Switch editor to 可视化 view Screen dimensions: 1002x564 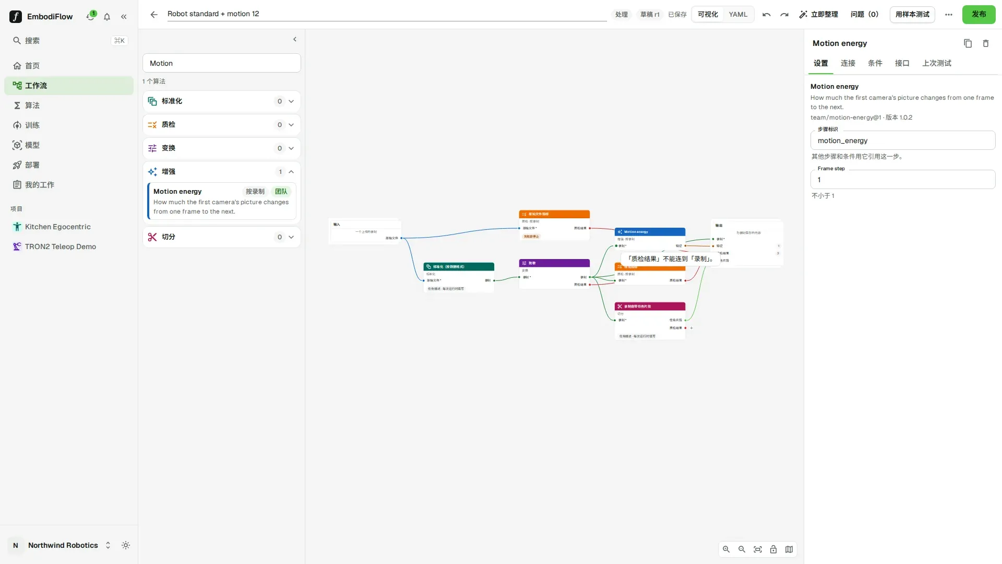(x=708, y=15)
